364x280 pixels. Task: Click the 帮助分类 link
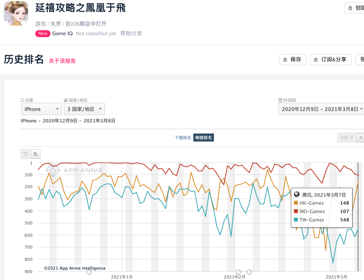131,33
